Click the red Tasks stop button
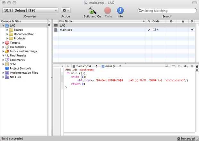 [108, 11]
